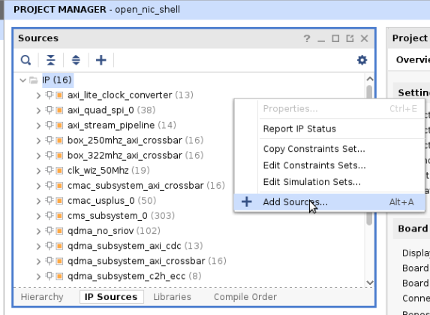Image resolution: width=430 pixels, height=315 pixels.
Task: Switch to the Compile Order tab
Action: pyautogui.click(x=245, y=297)
